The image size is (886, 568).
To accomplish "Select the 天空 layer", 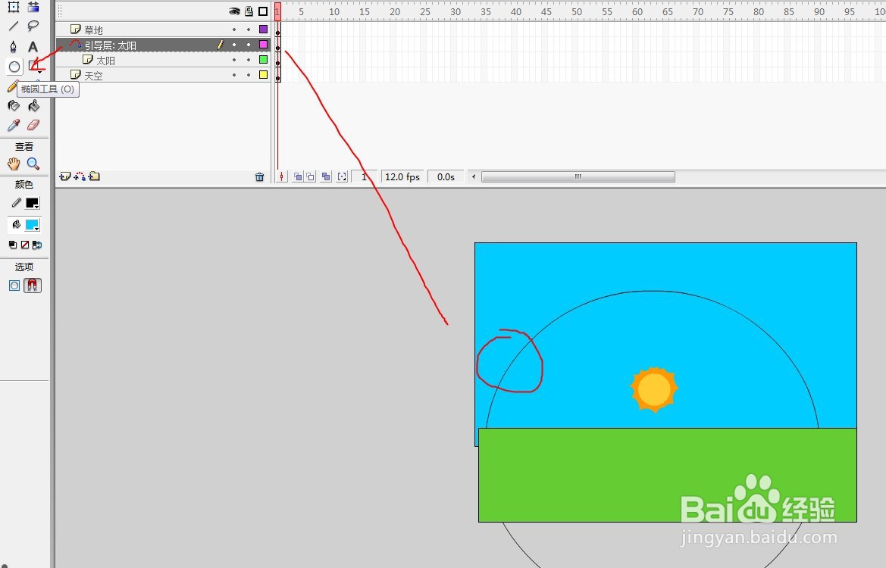I will tap(163, 75).
